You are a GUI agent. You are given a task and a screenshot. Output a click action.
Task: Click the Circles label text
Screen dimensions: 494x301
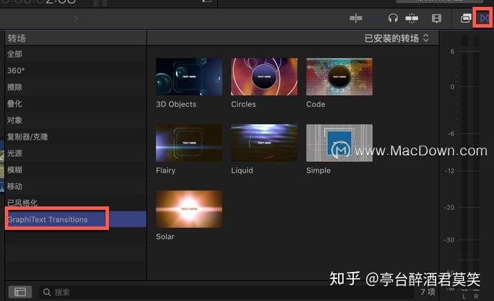point(244,104)
